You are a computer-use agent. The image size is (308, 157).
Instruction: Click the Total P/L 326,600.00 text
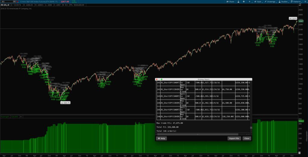coord(167,127)
